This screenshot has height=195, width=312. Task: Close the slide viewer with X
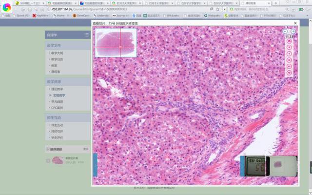tap(295, 23)
